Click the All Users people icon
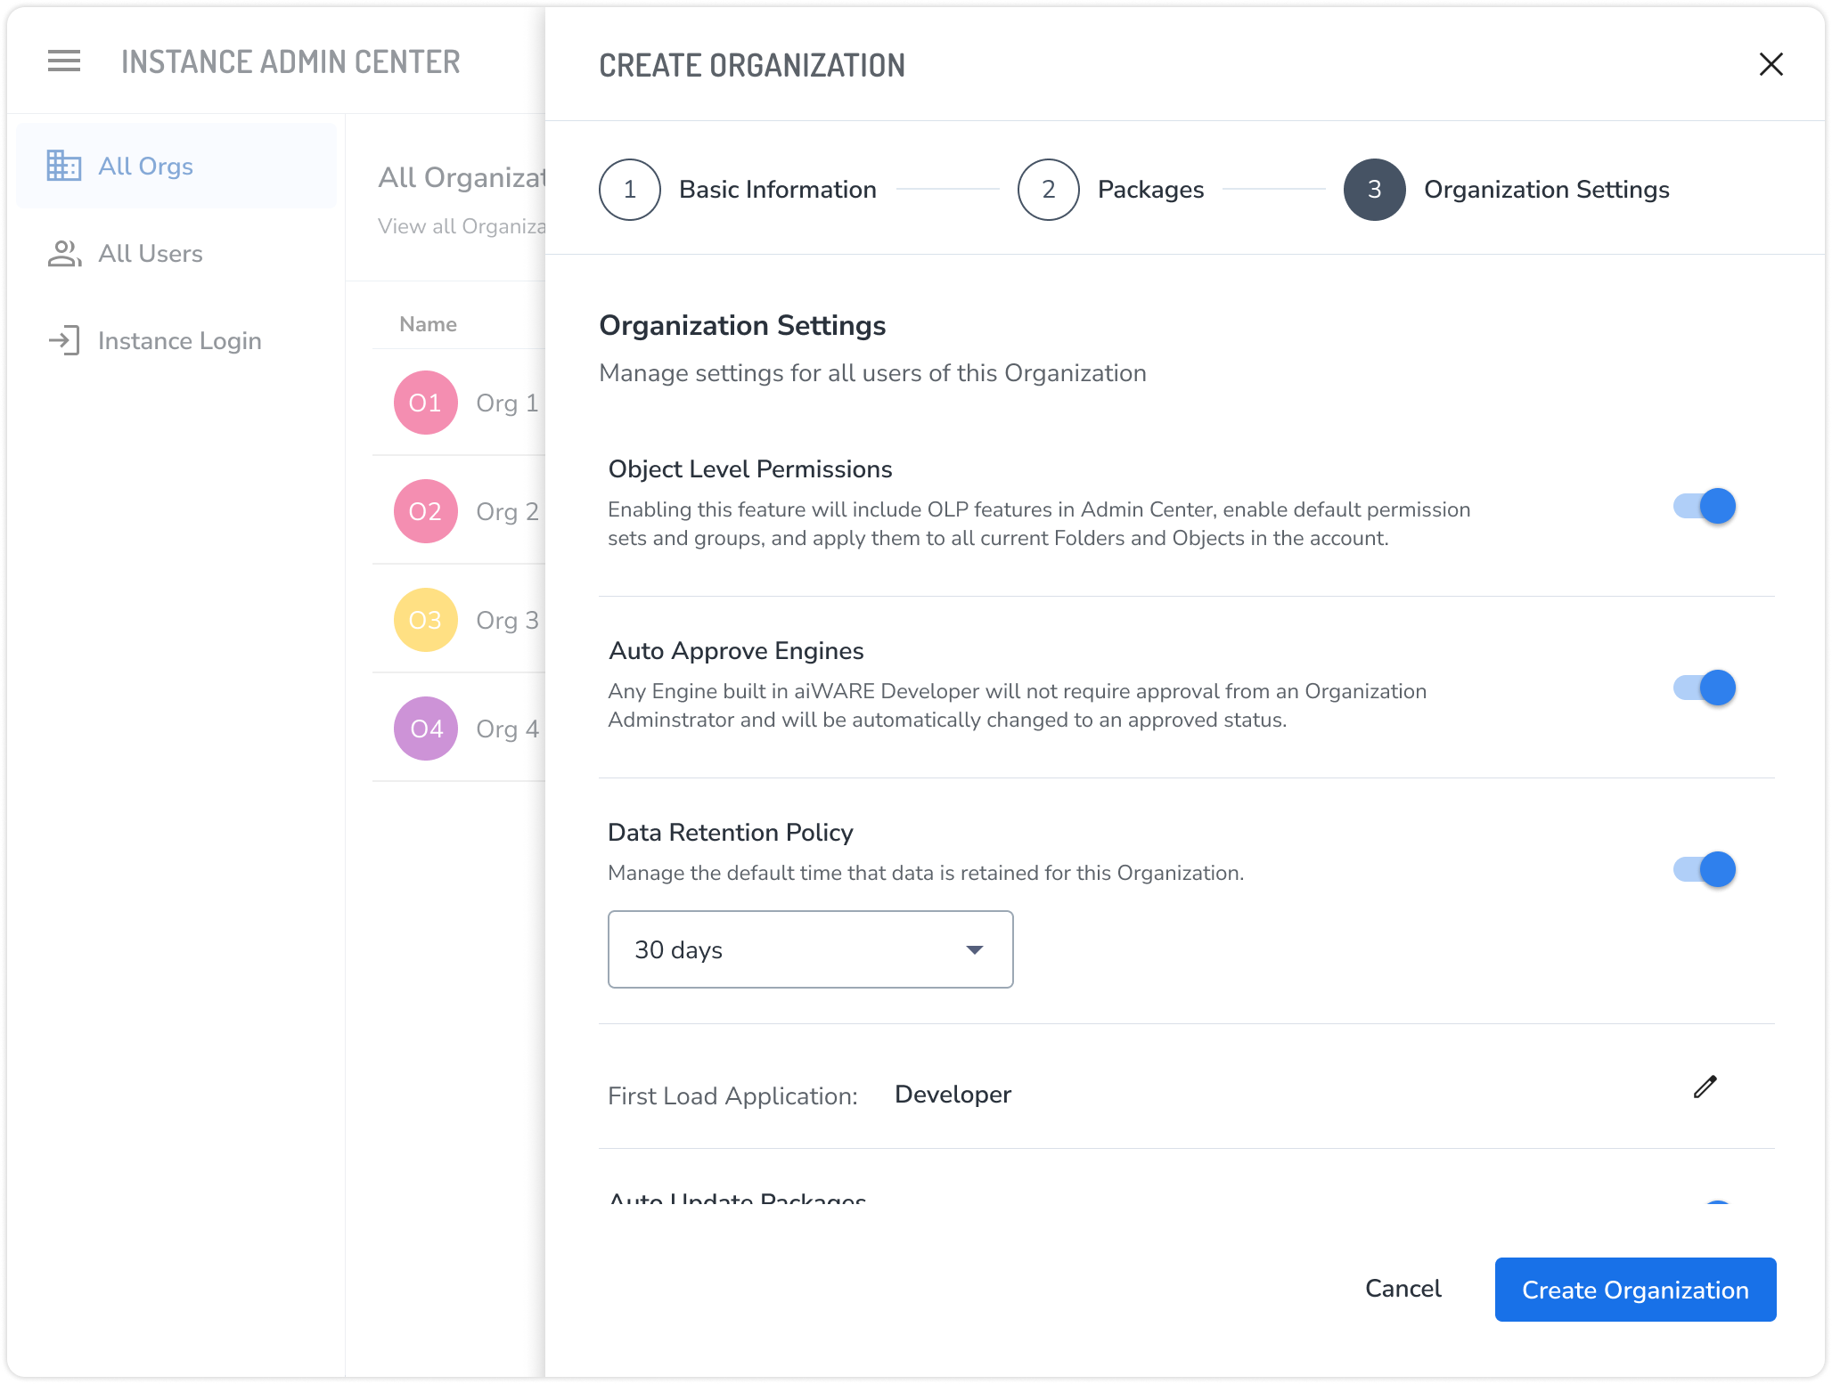The width and height of the screenshot is (1832, 1384). pyautogui.click(x=64, y=254)
